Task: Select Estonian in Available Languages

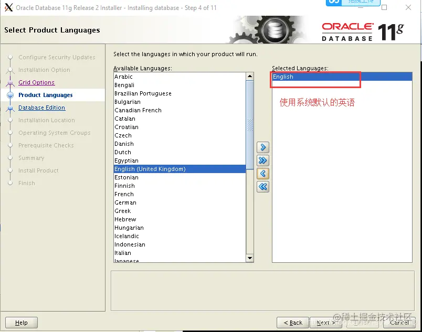Action: 180,177
